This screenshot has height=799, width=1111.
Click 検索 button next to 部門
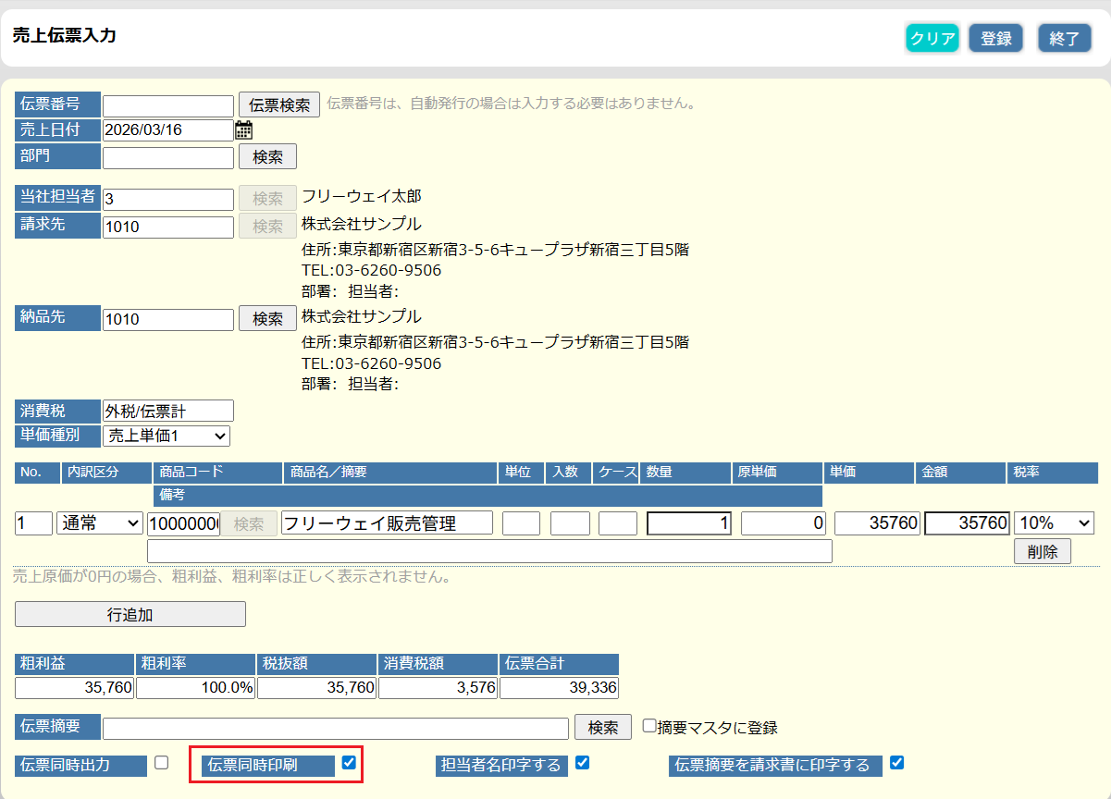267,157
